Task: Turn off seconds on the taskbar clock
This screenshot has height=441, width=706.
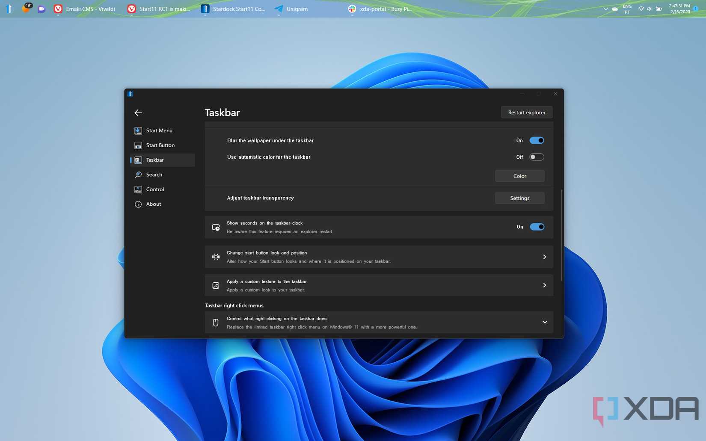Action: (538, 227)
